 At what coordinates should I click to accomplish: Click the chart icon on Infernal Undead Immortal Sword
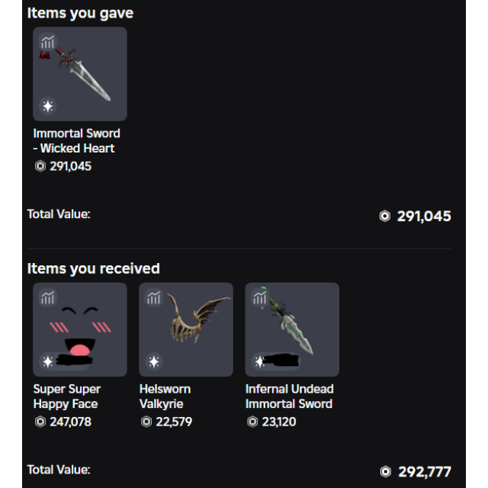pos(260,297)
